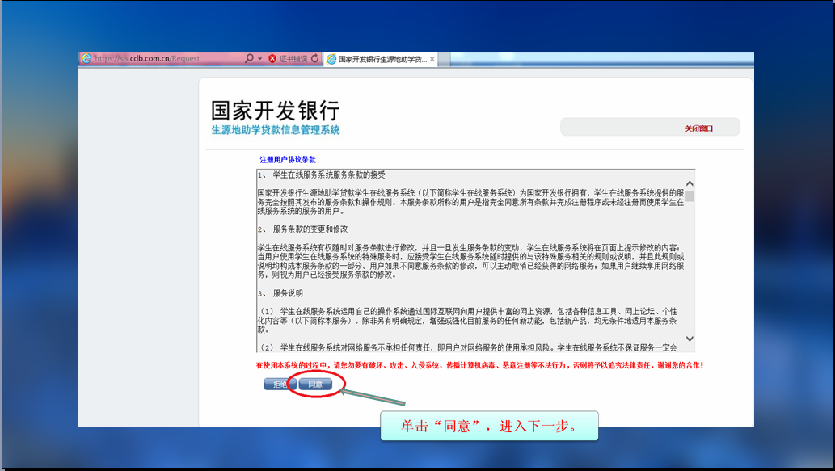Click the 同意 (Agree) button
Image resolution: width=835 pixels, height=471 pixels.
point(315,385)
